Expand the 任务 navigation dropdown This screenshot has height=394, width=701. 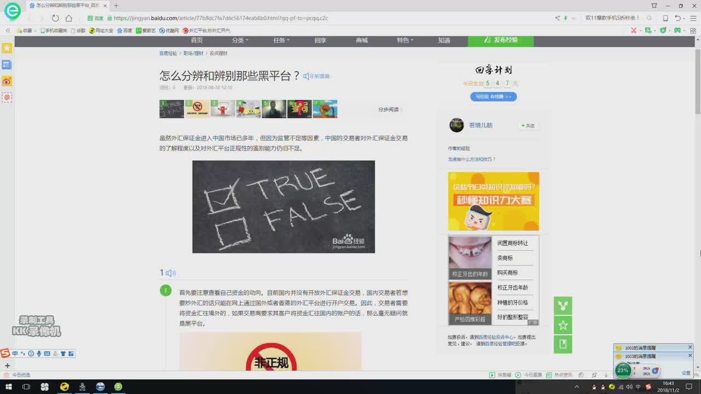281,40
